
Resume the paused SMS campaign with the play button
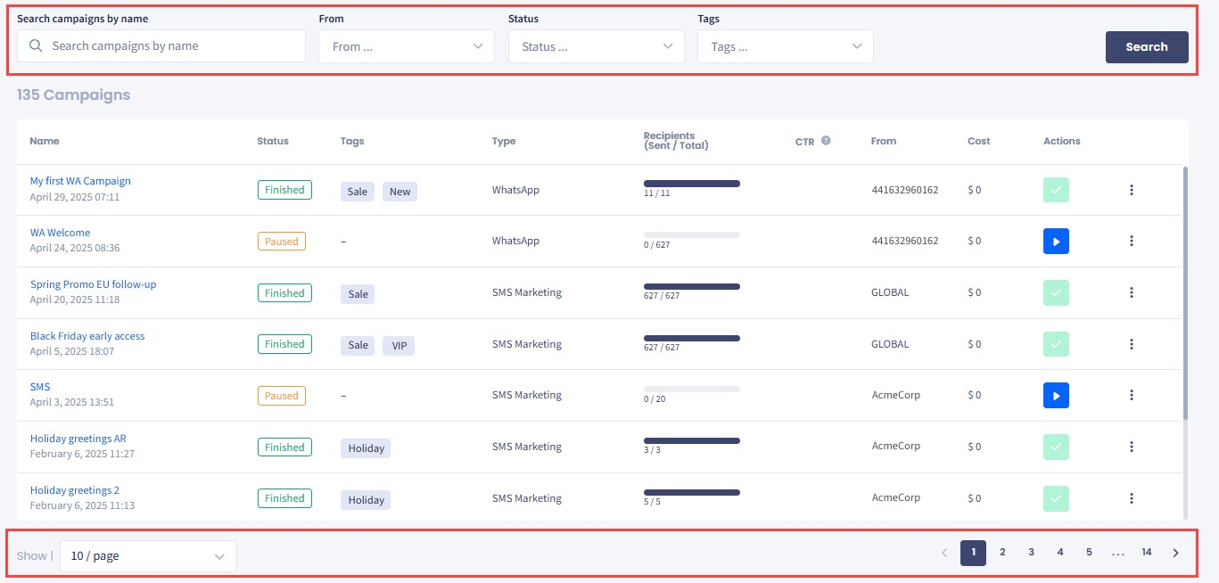(1057, 395)
